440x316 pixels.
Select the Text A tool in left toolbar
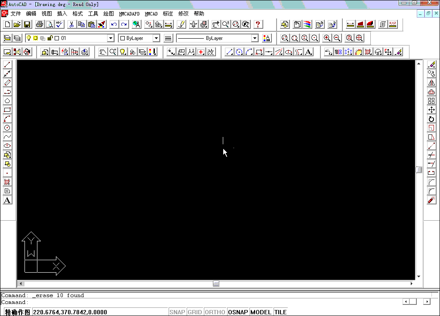point(7,201)
